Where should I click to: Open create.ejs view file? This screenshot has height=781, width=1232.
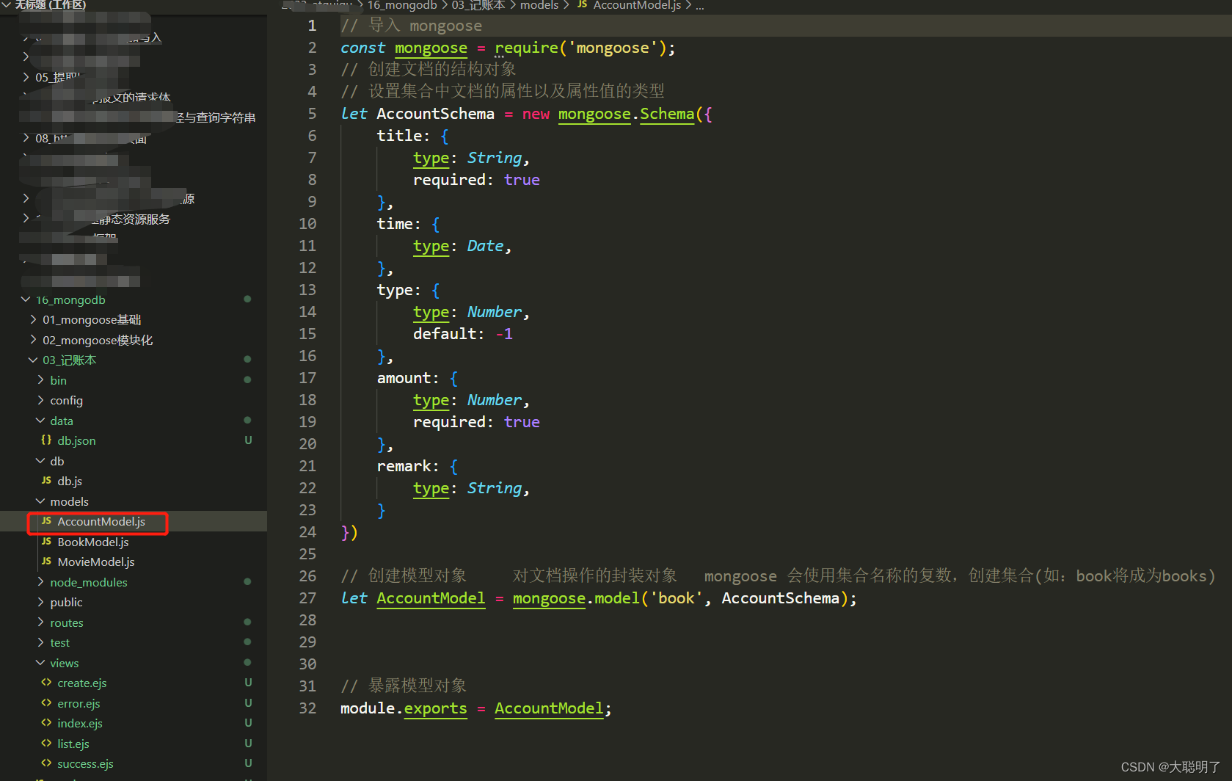point(82,683)
